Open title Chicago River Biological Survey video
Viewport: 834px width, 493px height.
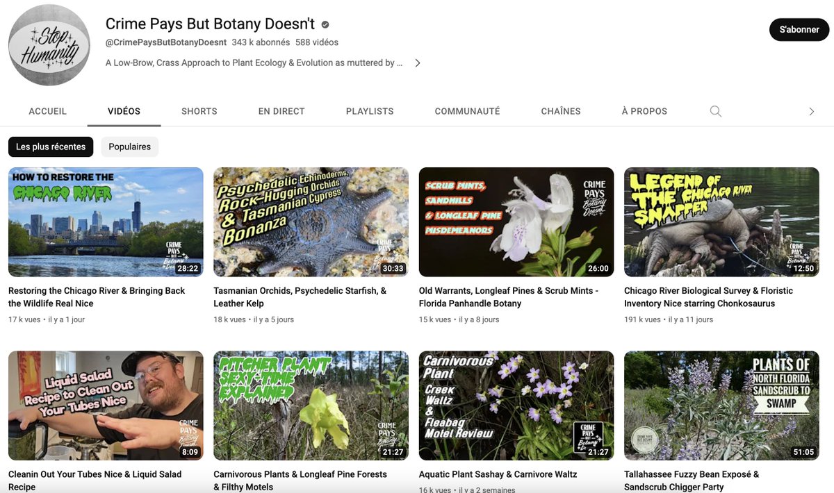pyautogui.click(x=708, y=297)
